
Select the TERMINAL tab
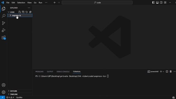(x=77, y=71)
